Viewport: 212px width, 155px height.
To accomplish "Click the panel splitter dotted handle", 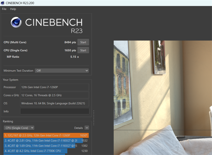I will [x=94, y=118].
